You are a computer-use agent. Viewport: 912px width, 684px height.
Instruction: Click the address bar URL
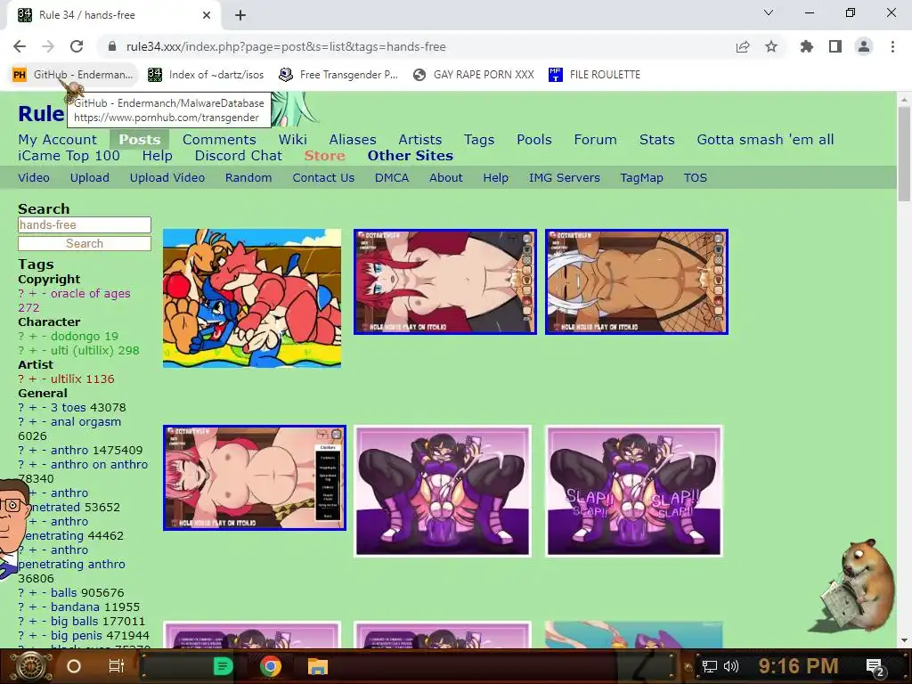point(286,46)
